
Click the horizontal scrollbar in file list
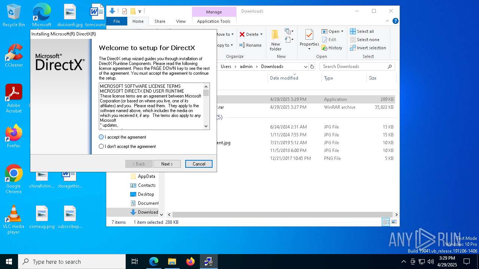click(x=283, y=214)
